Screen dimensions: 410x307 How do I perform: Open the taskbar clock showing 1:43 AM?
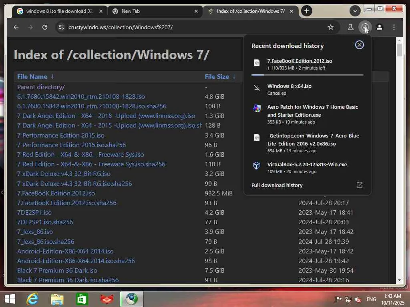pyautogui.click(x=393, y=299)
